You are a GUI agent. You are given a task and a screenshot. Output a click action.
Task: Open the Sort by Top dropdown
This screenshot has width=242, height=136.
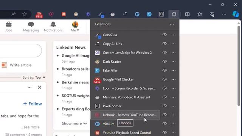(40, 77)
